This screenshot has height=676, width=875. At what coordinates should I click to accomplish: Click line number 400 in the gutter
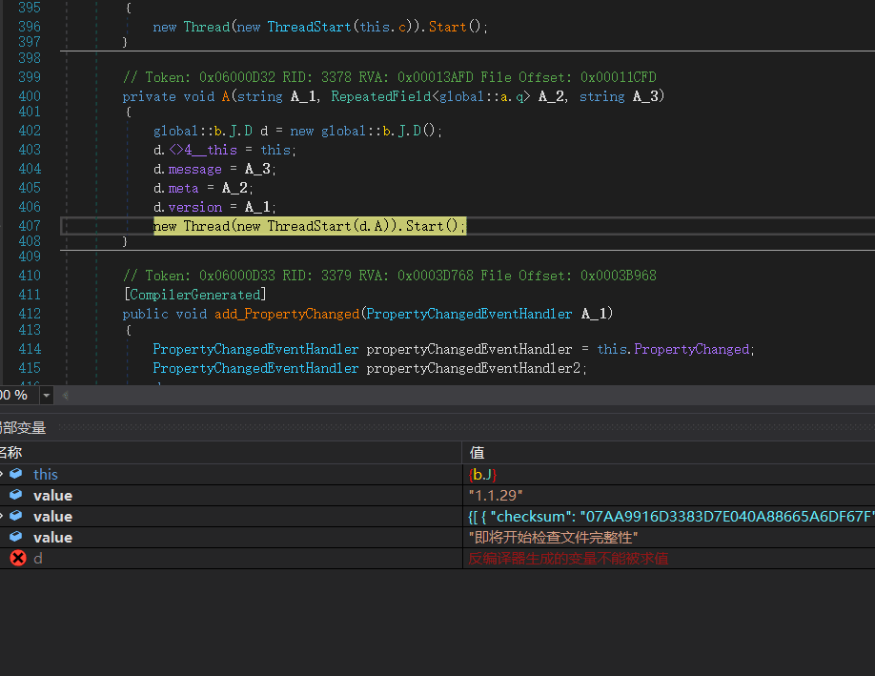pyautogui.click(x=29, y=96)
